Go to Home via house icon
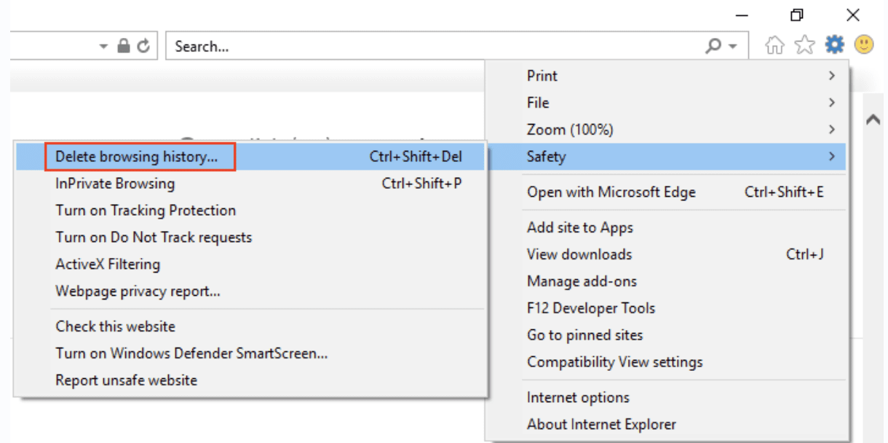 coord(775,46)
